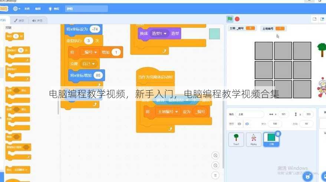The width and height of the screenshot is (326, 182).
Task: Open the 造型1 costume dropdown in looks block
Action: pos(159,33)
